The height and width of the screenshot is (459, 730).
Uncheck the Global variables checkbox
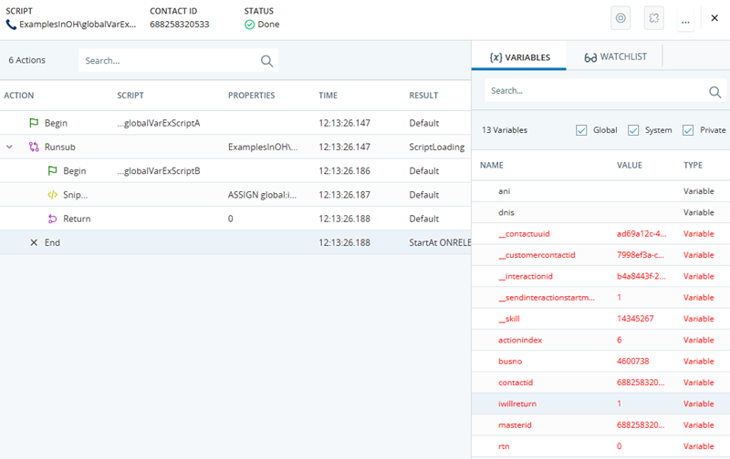[581, 130]
